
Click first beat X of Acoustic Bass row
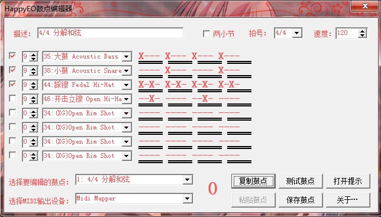pos(141,56)
